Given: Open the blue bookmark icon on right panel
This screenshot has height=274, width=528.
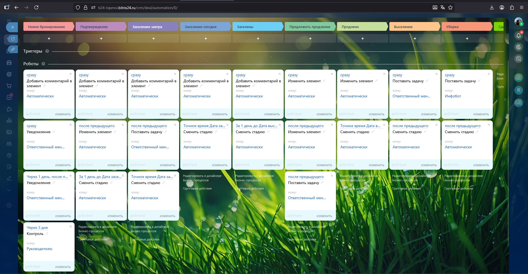Looking at the screenshot, I should [519, 90].
